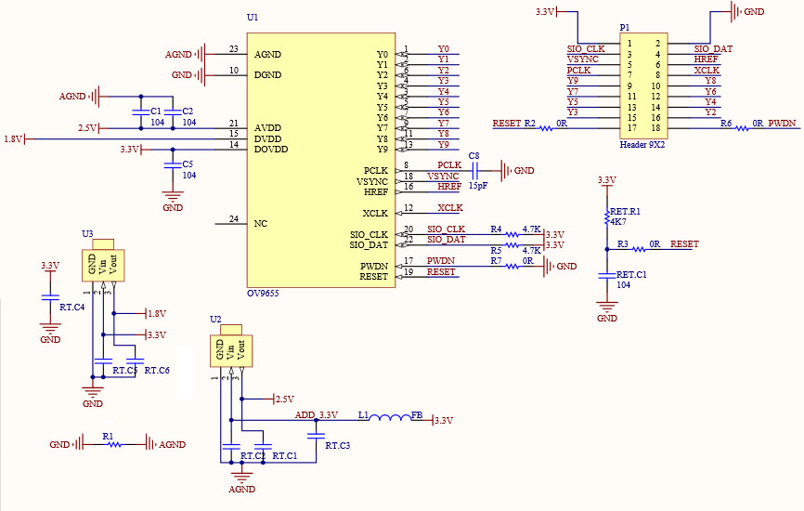The width and height of the screenshot is (804, 511).
Task: Click the NC pin name on U1
Action: 261,223
